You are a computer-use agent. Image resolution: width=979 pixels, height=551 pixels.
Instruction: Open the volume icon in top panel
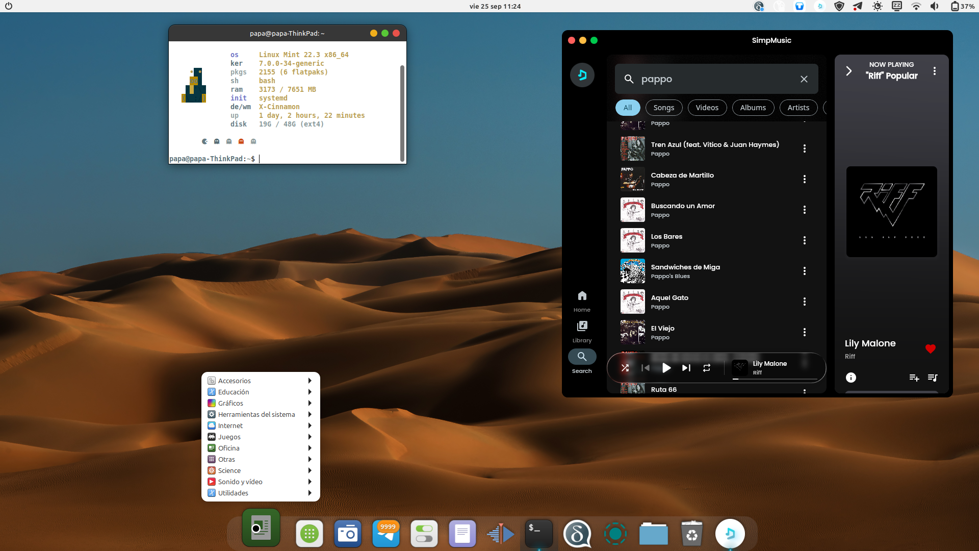point(934,6)
